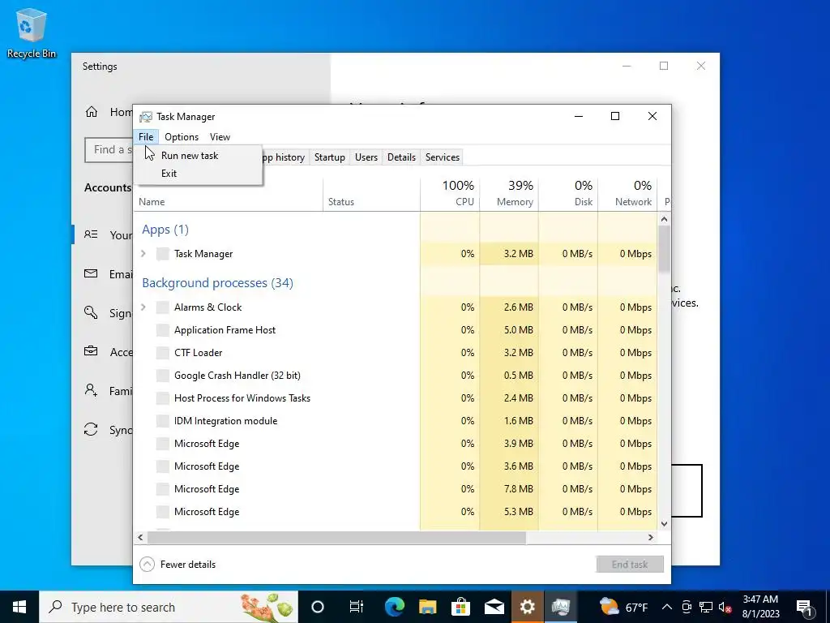The height and width of the screenshot is (623, 830).
Task: Click the taskbar search box
Action: point(169,607)
